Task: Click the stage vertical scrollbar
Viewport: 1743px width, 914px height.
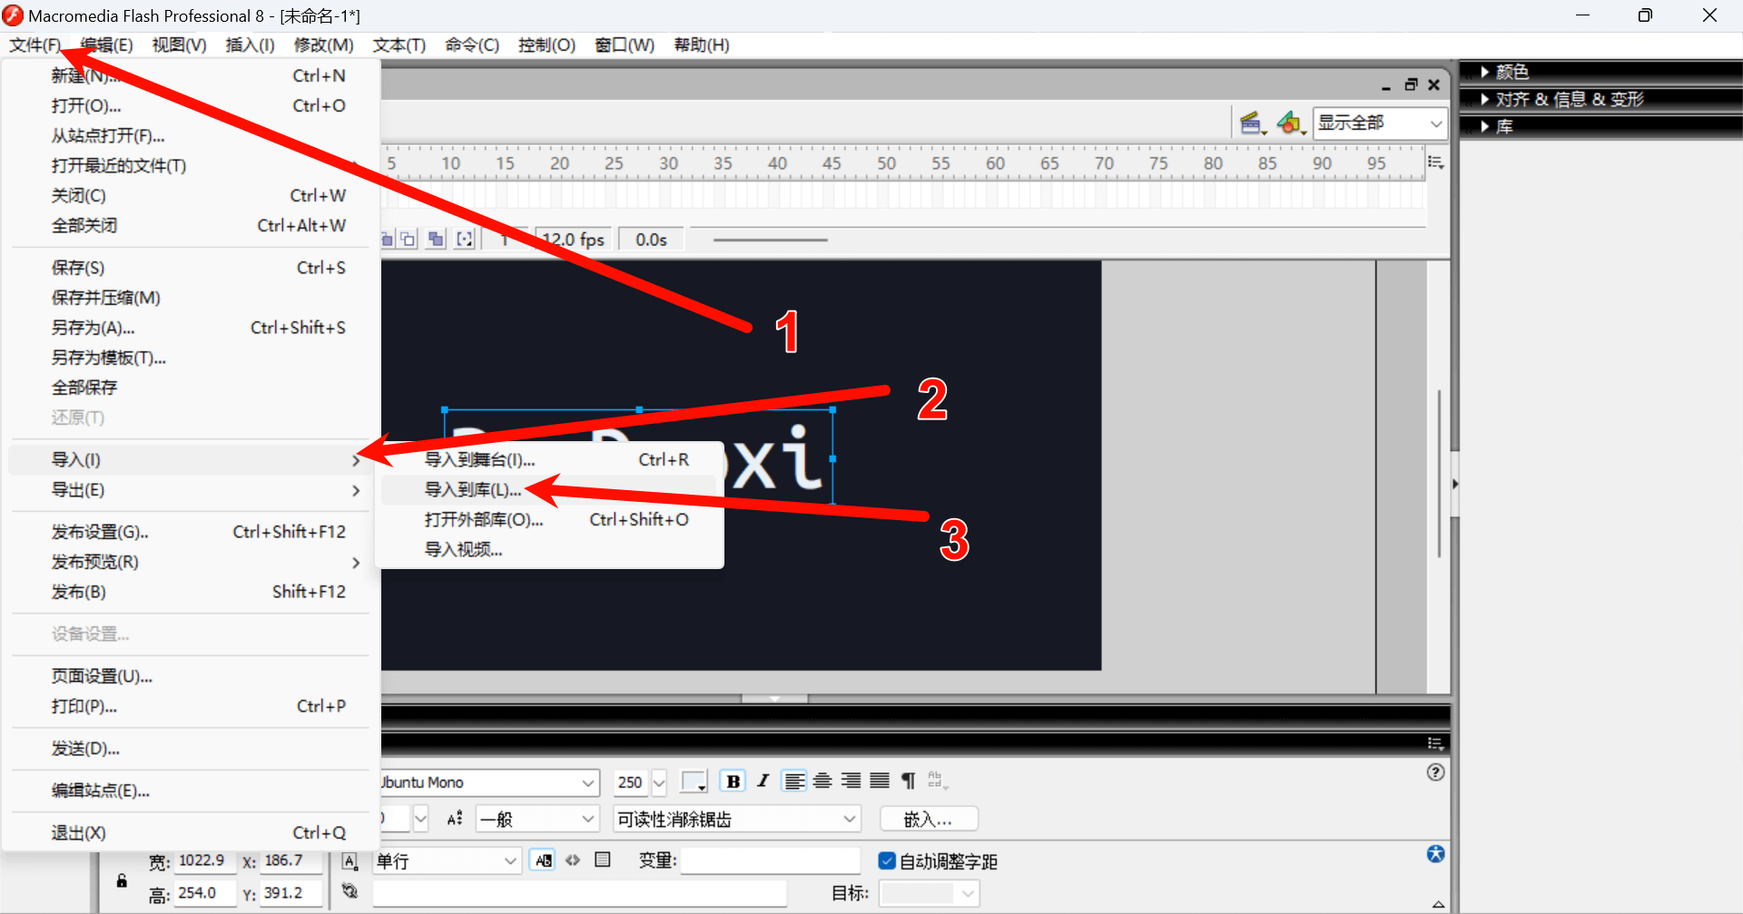Action: [1439, 472]
